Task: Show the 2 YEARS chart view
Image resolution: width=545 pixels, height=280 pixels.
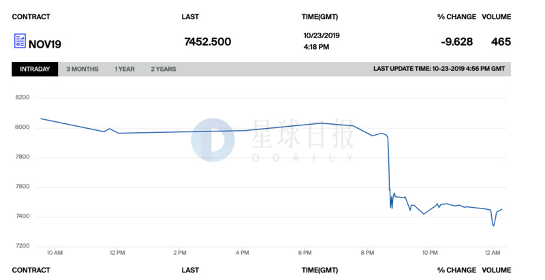Action: pyautogui.click(x=163, y=69)
